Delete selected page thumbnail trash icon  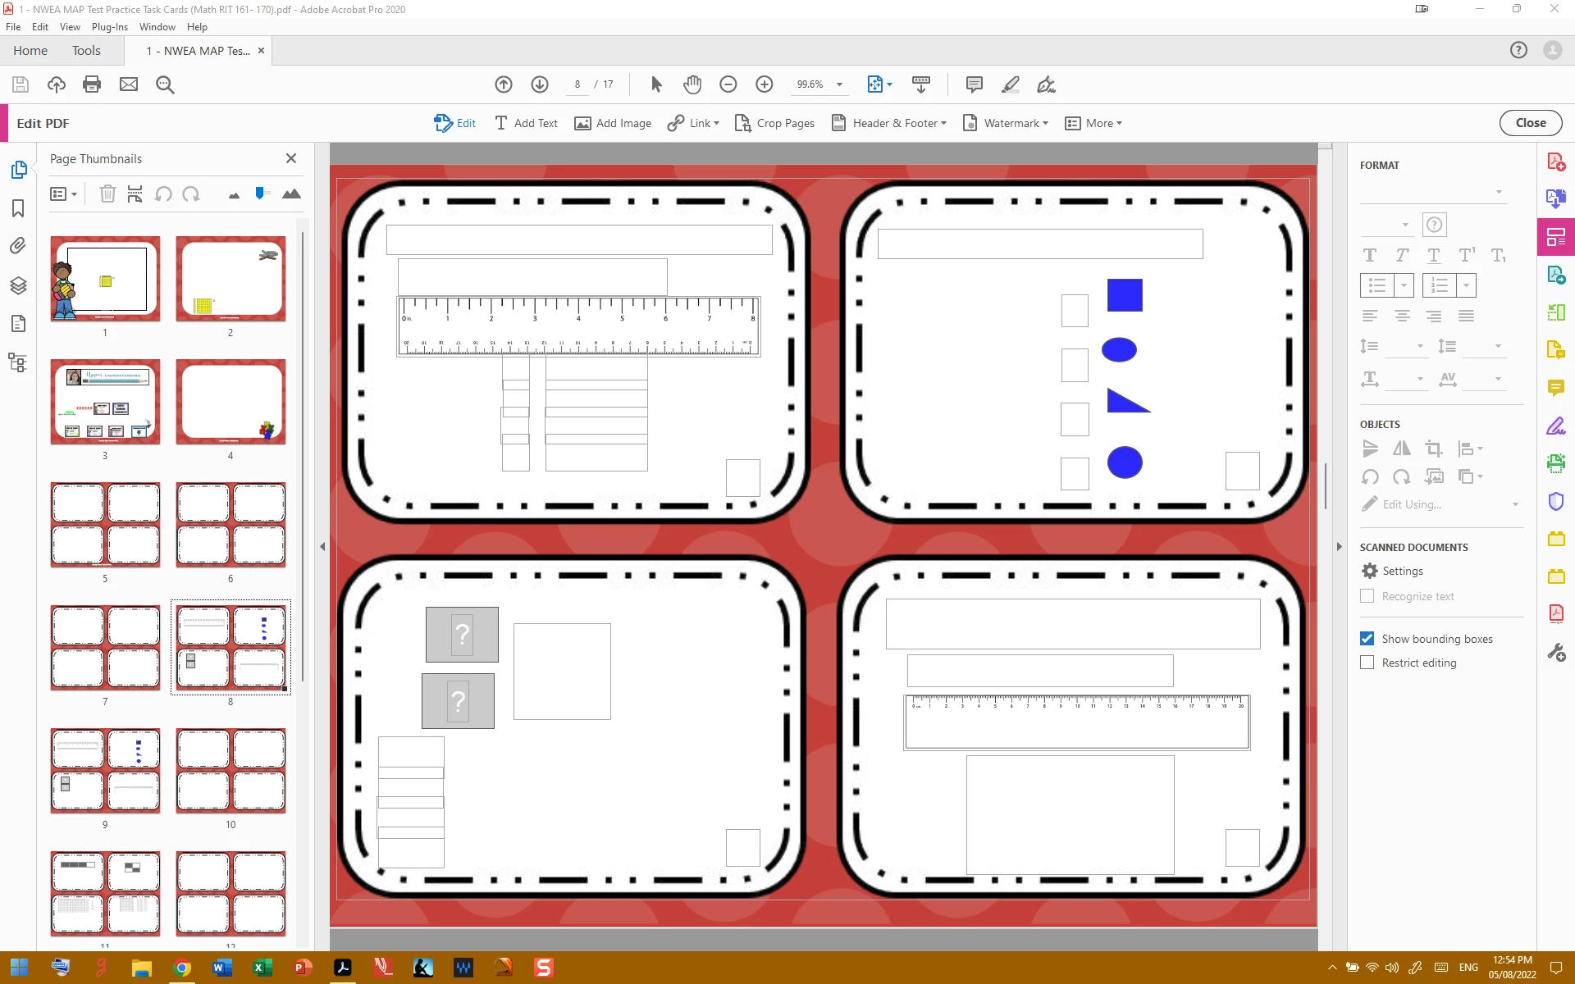107,194
